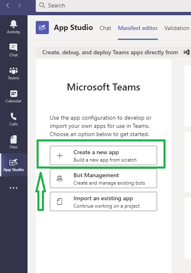Select App Studio in the sidebar

14,165
